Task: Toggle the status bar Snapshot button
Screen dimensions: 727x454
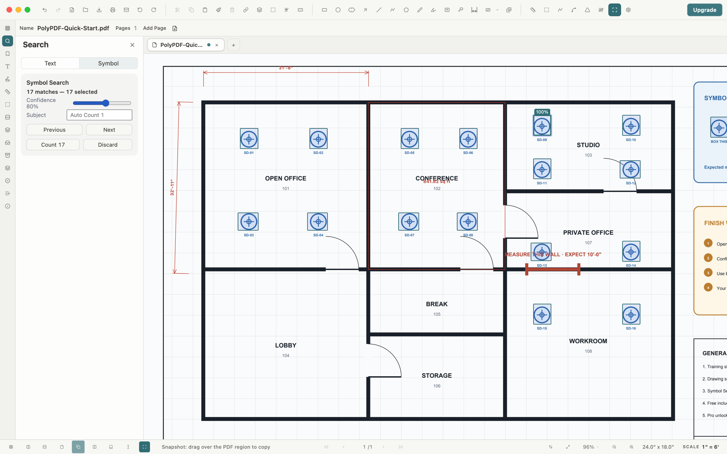Action: [x=144, y=447]
